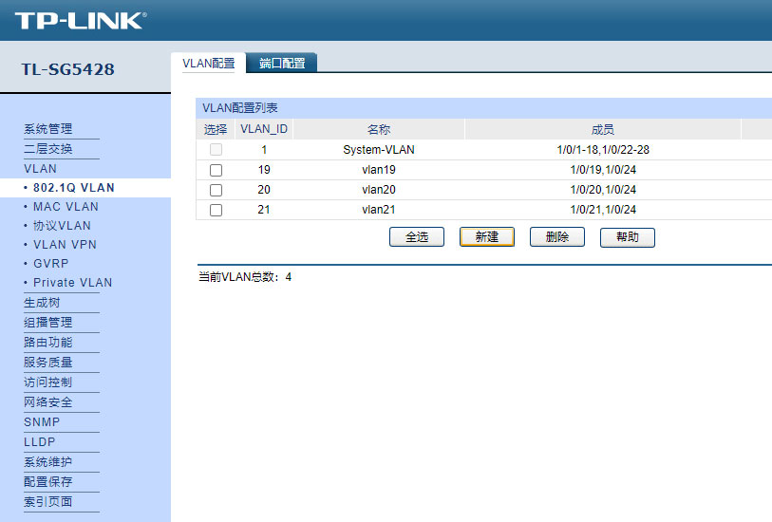Expand 系统管理 menu section
772x522 pixels.
[x=48, y=129]
